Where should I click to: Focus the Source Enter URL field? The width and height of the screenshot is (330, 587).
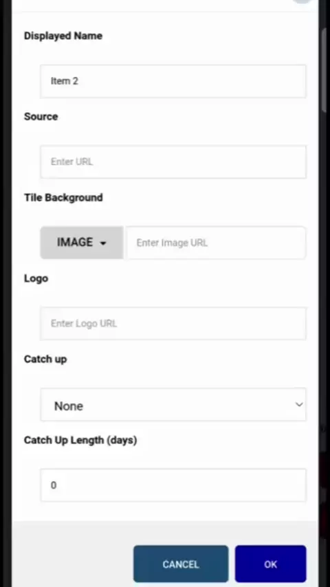[x=173, y=162]
